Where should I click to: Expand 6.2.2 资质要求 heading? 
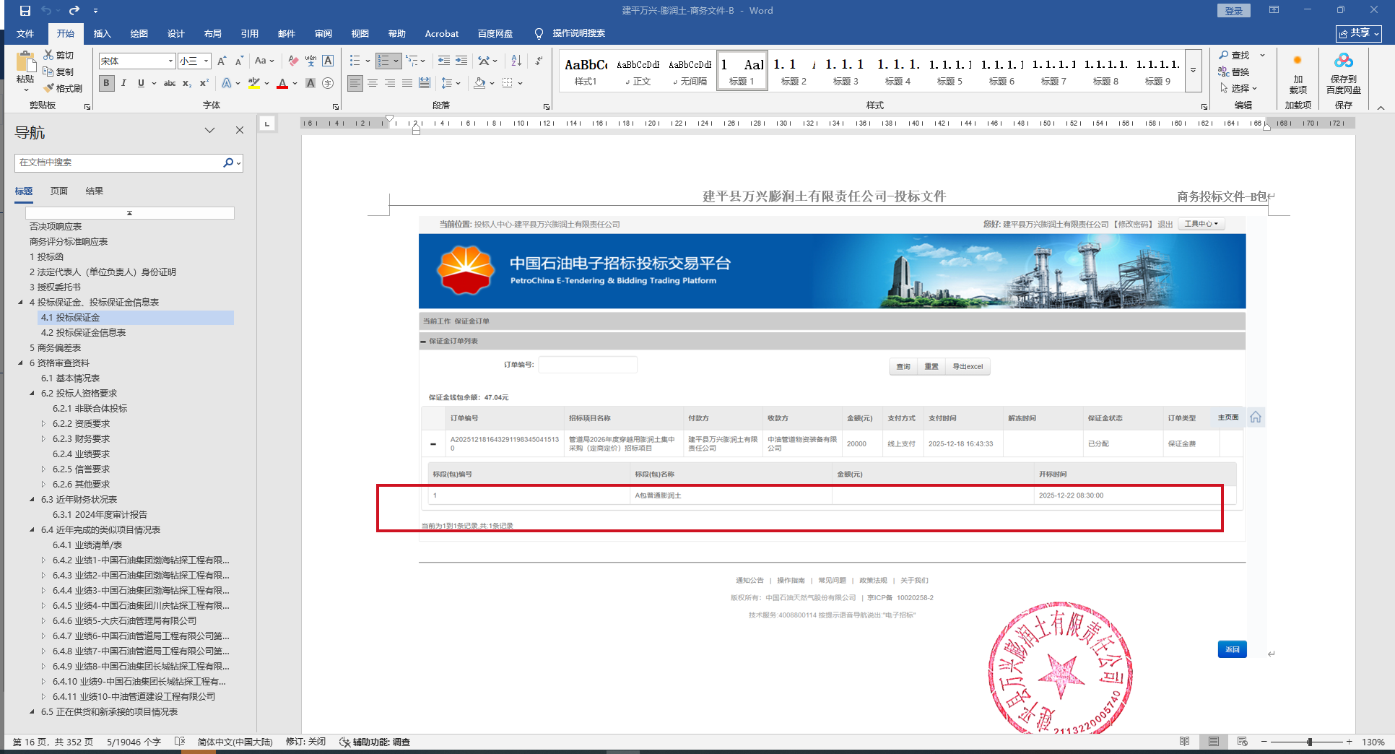pos(43,424)
